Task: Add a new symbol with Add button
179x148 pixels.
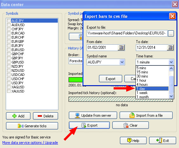Action: coord(18,116)
